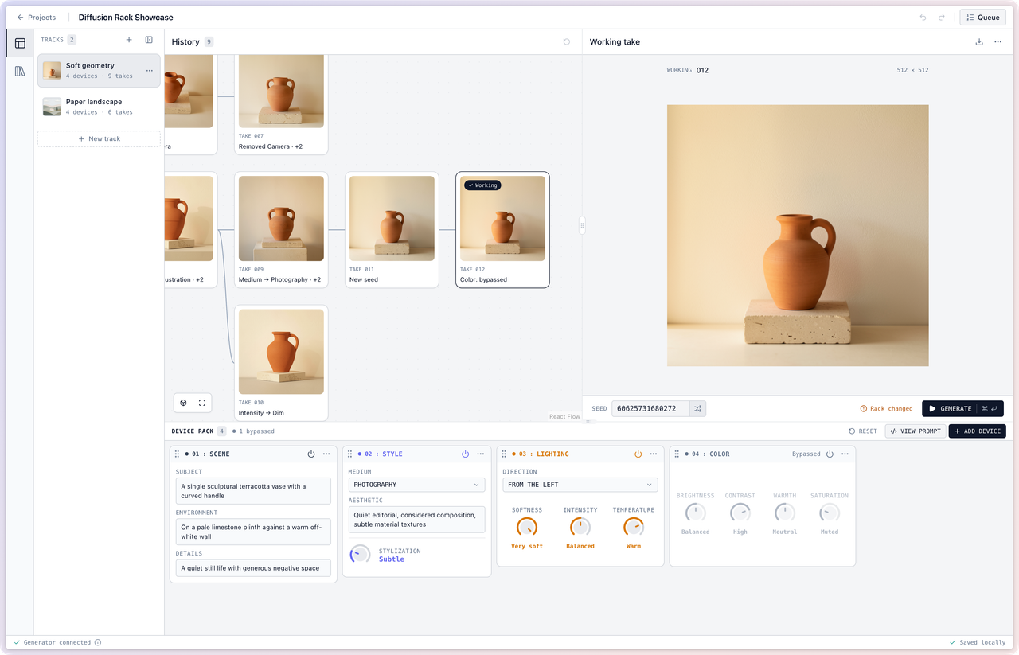Click the Softness knob
The height and width of the screenshot is (655, 1019).
(x=527, y=527)
